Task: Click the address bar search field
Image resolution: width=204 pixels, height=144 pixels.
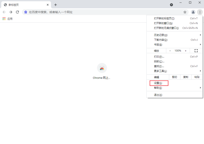Action: [105, 12]
